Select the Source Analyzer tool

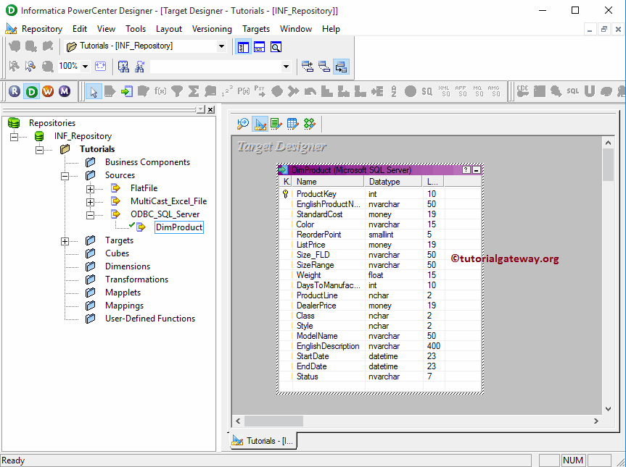point(242,123)
